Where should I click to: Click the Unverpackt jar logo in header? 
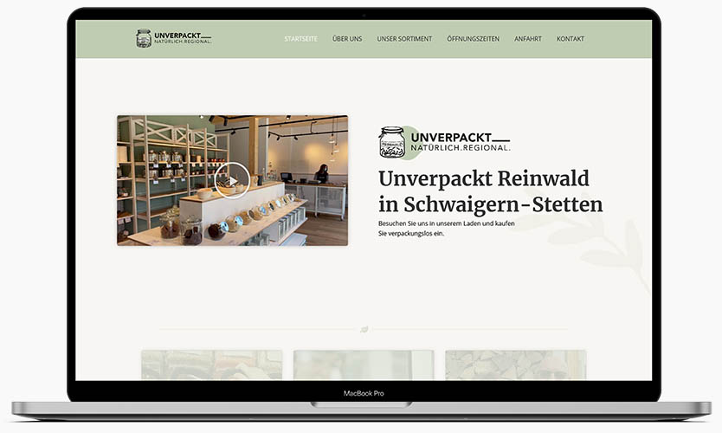[174, 38]
